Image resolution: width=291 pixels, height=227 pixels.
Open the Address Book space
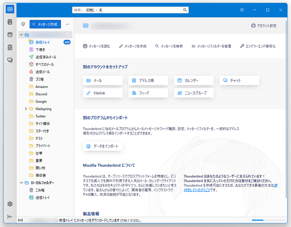pyautogui.click(x=10, y=22)
